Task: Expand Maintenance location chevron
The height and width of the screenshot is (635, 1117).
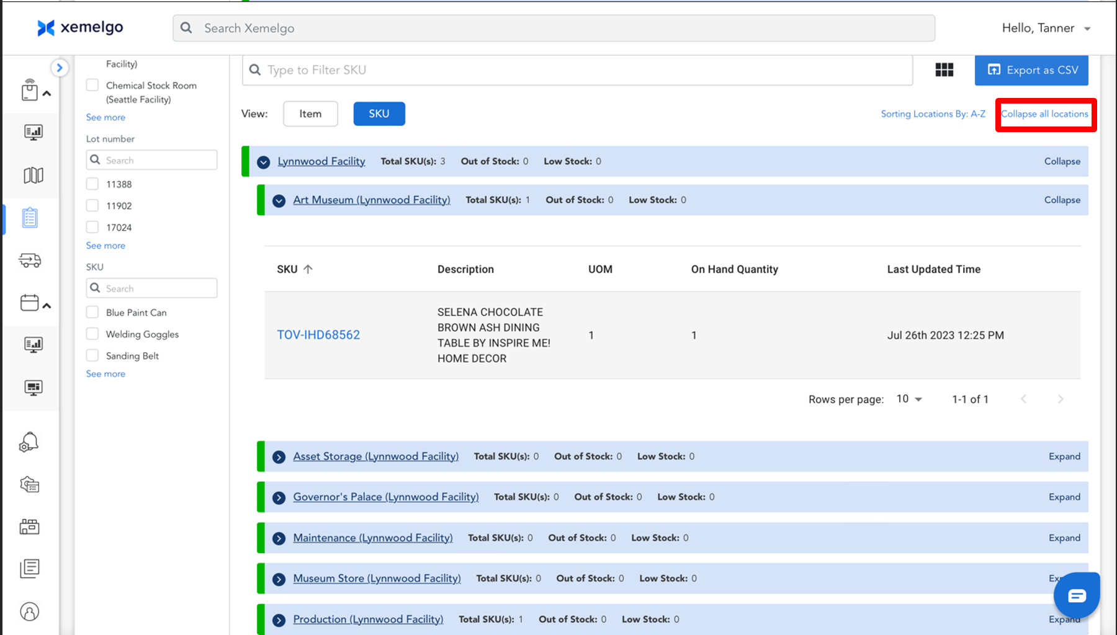Action: point(279,538)
